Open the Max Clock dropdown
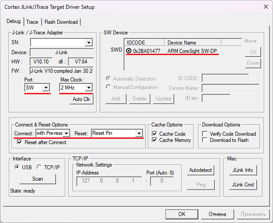The image size is (273, 223). click(x=88, y=87)
